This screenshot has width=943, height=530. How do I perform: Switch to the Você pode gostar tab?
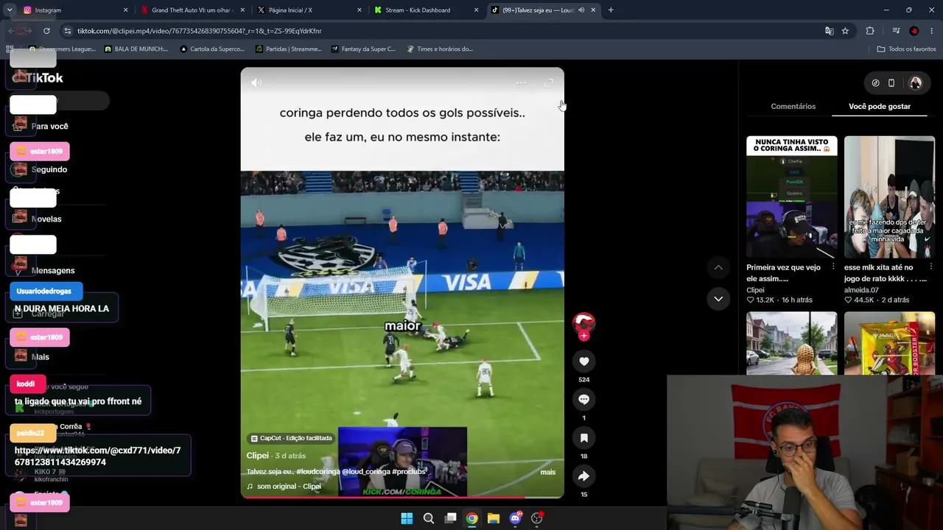click(880, 106)
